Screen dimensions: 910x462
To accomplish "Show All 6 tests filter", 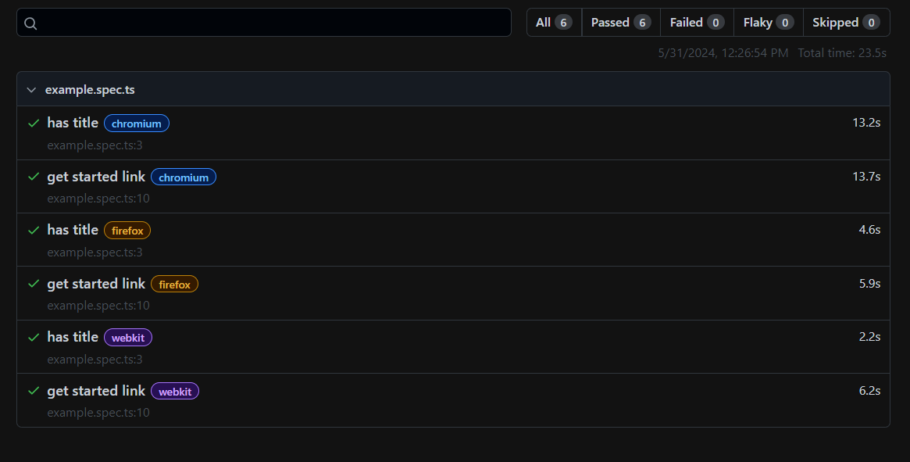I will [554, 23].
